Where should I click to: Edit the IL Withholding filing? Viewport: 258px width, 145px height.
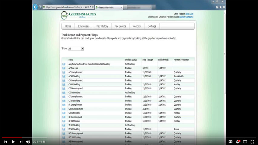click(64, 121)
